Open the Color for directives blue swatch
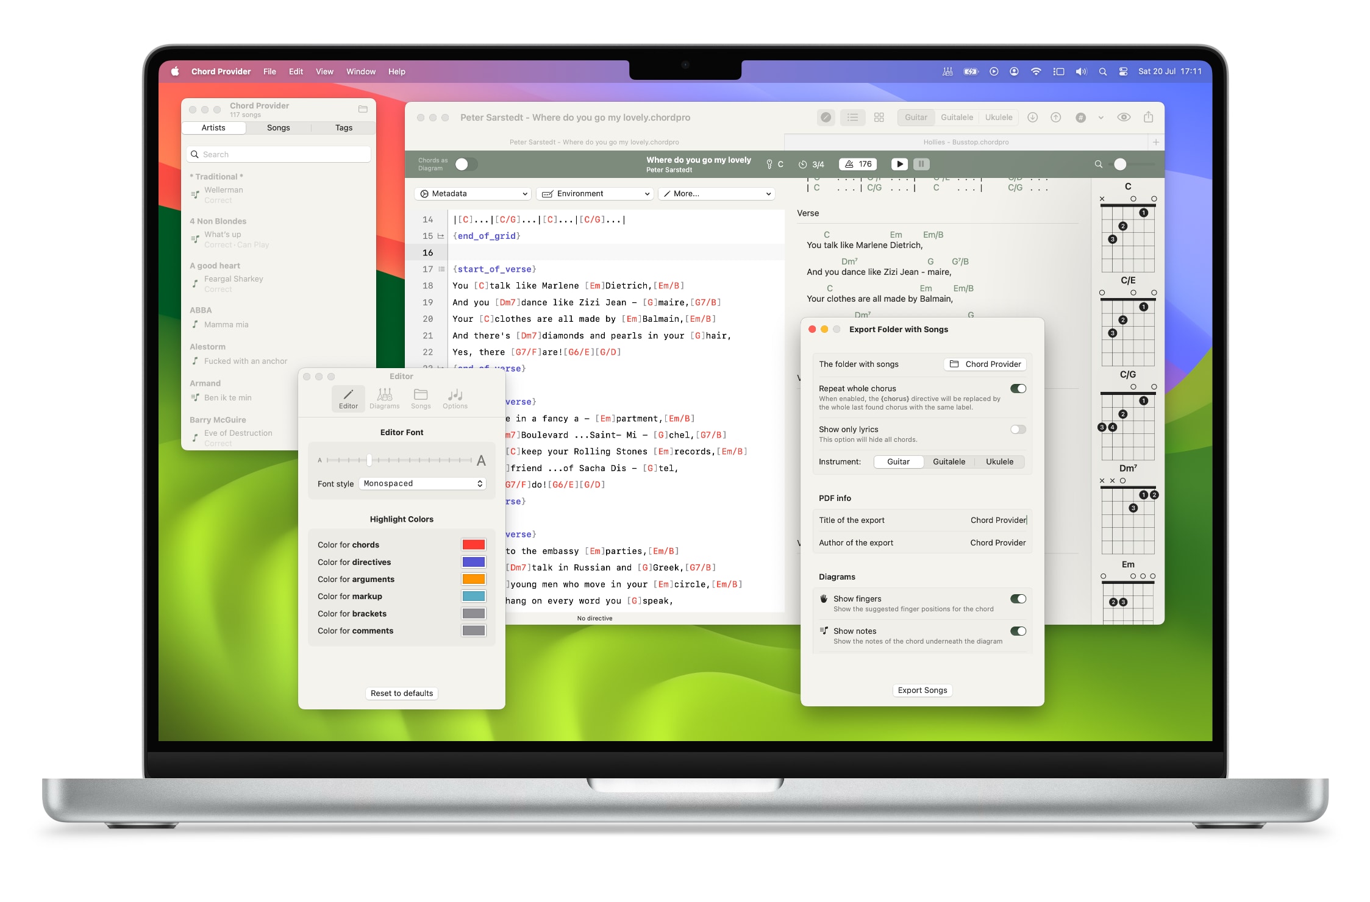 pyautogui.click(x=473, y=562)
